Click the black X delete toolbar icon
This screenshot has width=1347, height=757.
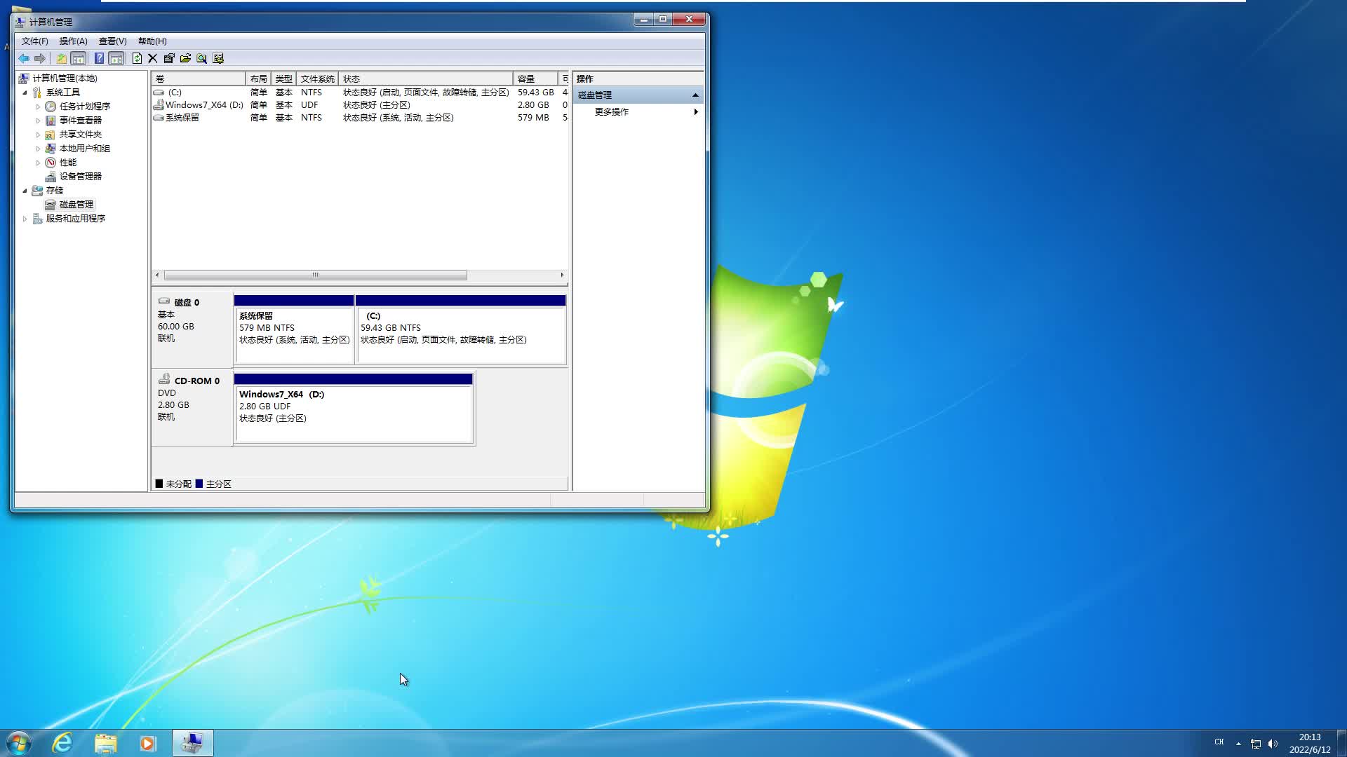(152, 58)
